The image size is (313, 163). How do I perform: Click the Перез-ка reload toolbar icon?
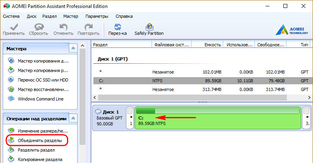[x=118, y=27]
